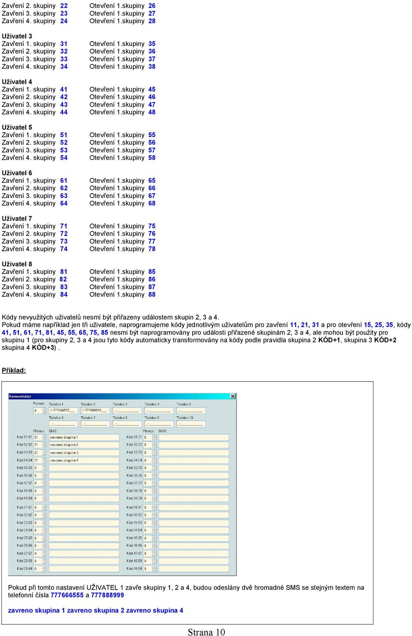Click the underlined 'Příklad:' heading

14,371
